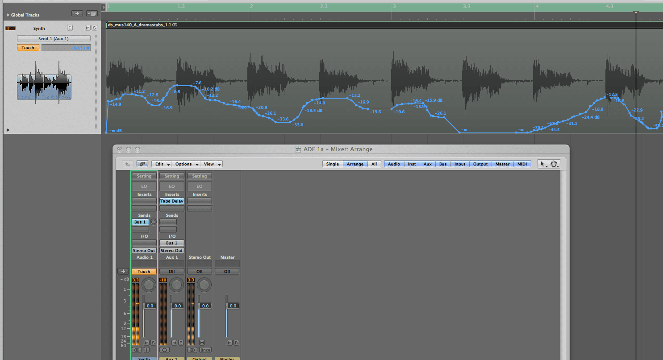Toggle the Output channel strip filter

coord(480,164)
